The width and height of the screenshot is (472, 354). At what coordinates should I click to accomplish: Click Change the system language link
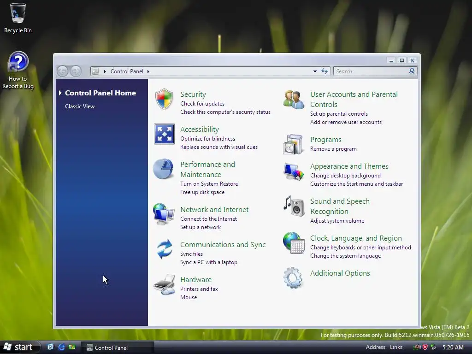[x=345, y=256]
